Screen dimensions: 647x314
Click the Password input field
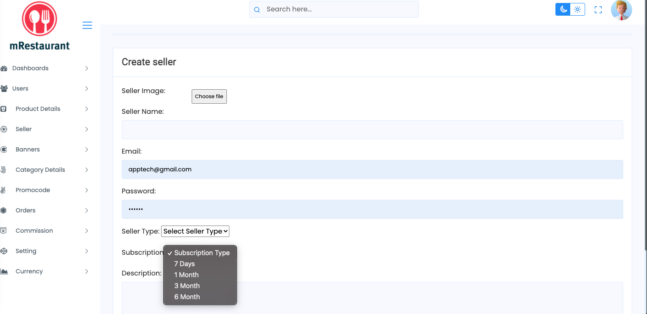(x=372, y=209)
